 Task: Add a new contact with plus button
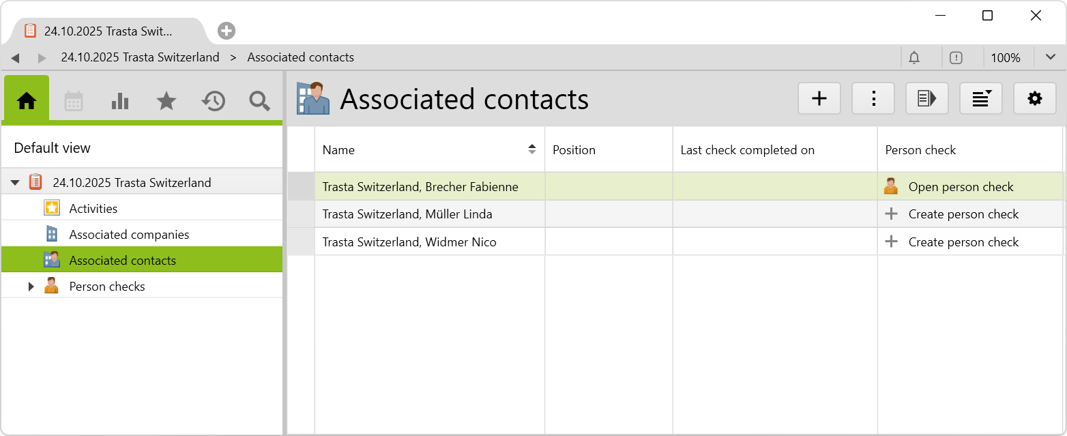tap(819, 99)
